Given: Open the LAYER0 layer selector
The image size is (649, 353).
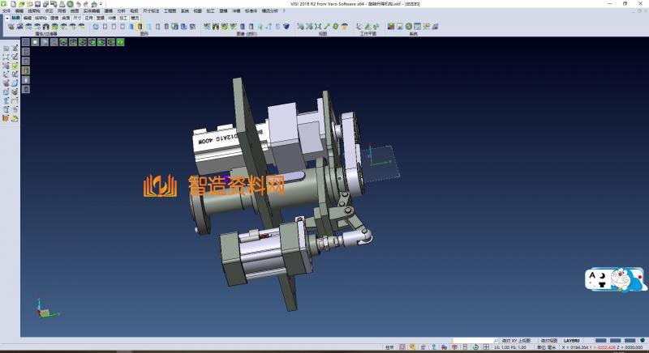Looking at the screenshot, I should (571, 340).
